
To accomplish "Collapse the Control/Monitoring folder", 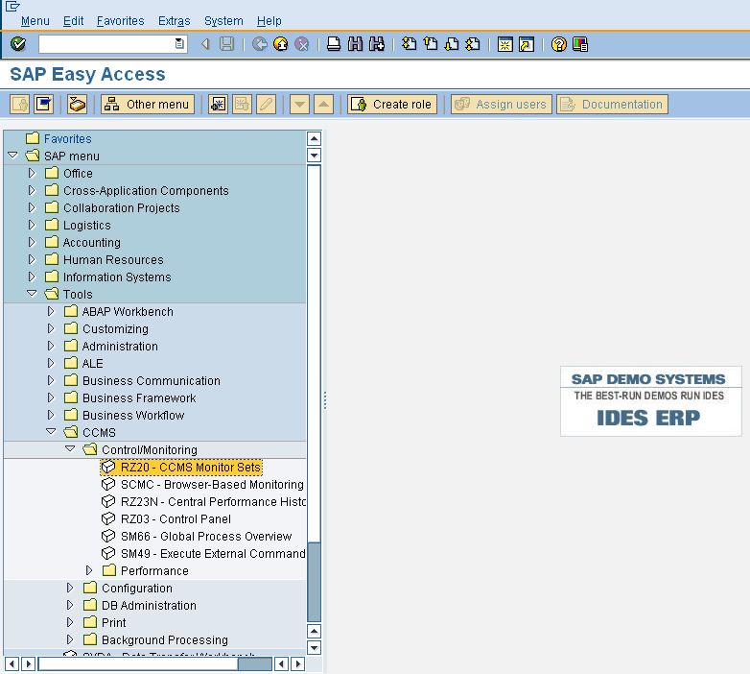I will [70, 449].
